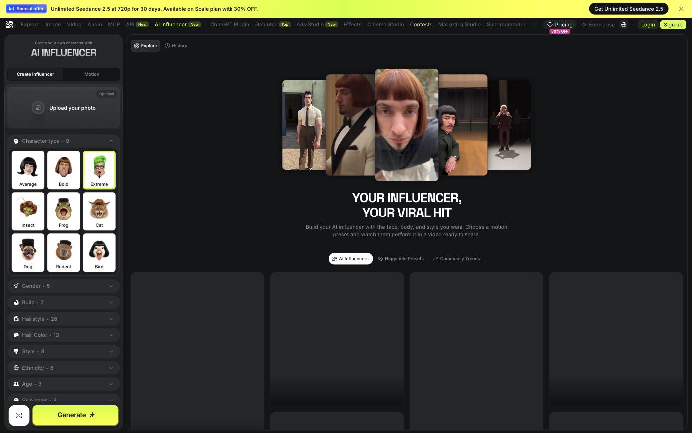692x433 pixels.
Task: Collapse the Character type section
Action: pos(63,141)
